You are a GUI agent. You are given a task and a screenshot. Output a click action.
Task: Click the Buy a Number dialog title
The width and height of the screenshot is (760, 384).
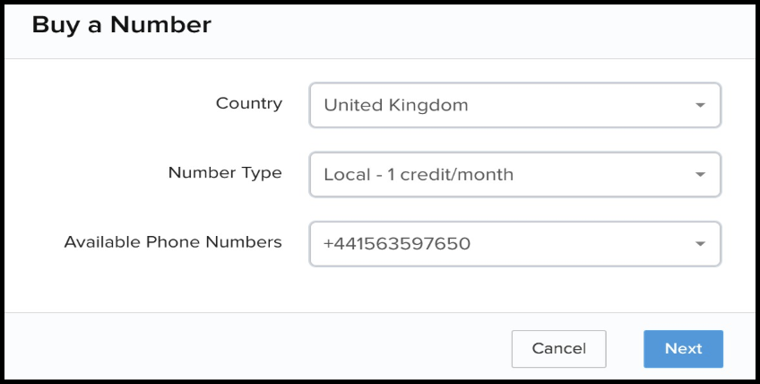(x=122, y=25)
